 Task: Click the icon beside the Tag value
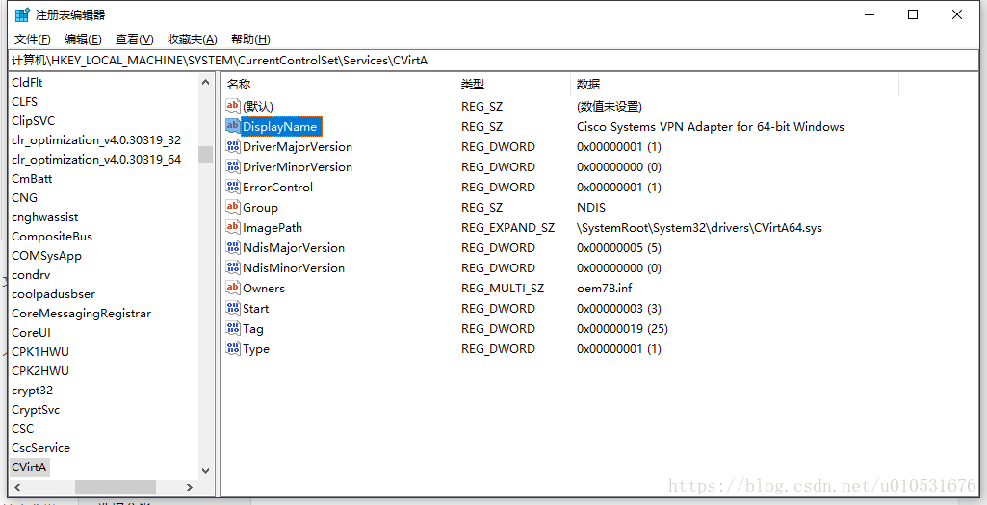pyautogui.click(x=232, y=328)
